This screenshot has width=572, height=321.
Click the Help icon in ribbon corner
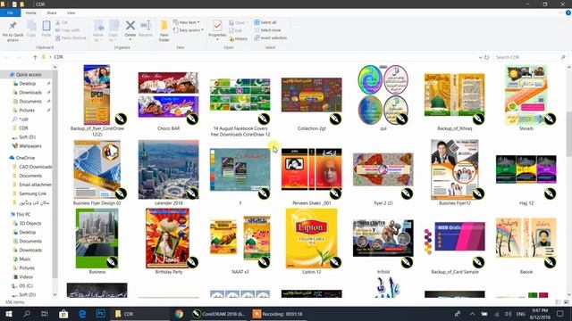pos(568,12)
